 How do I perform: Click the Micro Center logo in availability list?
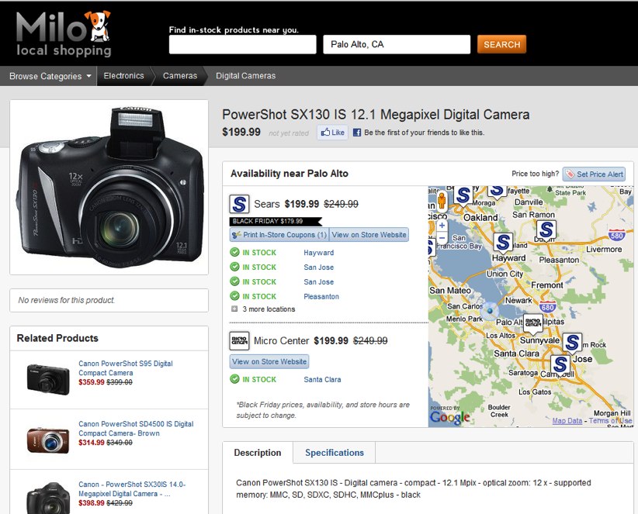pyautogui.click(x=239, y=340)
